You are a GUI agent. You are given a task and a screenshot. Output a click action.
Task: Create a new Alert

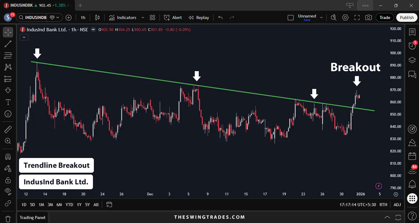173,17
